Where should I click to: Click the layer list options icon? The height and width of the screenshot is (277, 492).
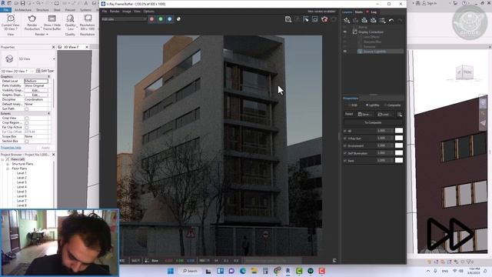pyautogui.click(x=382, y=21)
